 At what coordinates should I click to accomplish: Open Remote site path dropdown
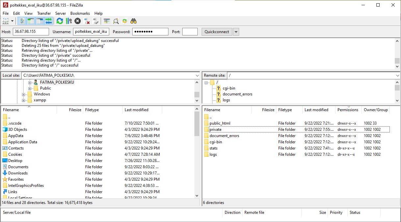(x=397, y=75)
